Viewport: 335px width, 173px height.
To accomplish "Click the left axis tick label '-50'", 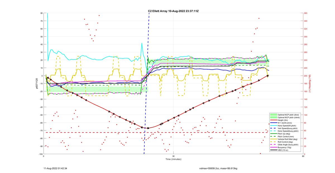I will 41,115.
